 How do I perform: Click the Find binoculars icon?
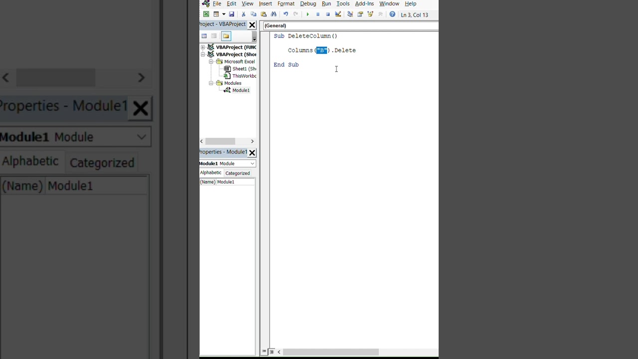(x=273, y=14)
